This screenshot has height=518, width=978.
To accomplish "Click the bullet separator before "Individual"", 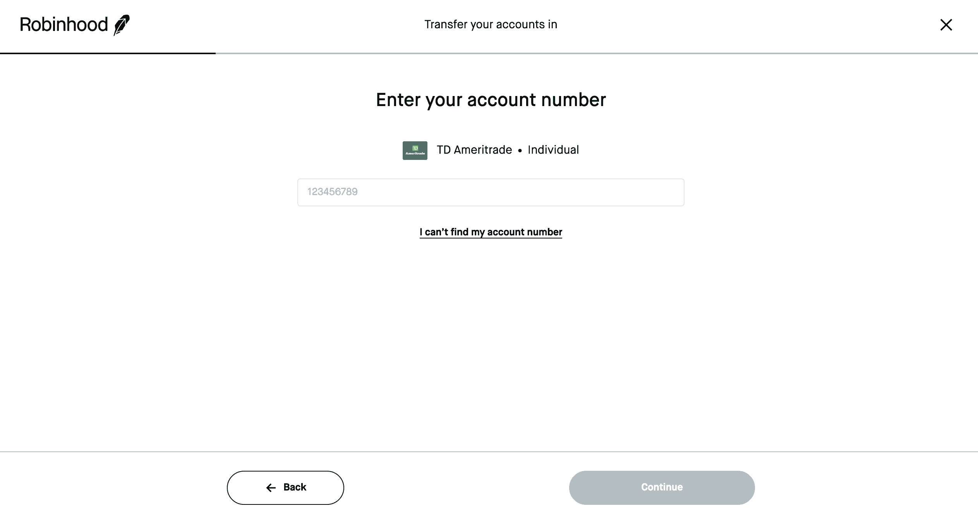I will 520,151.
